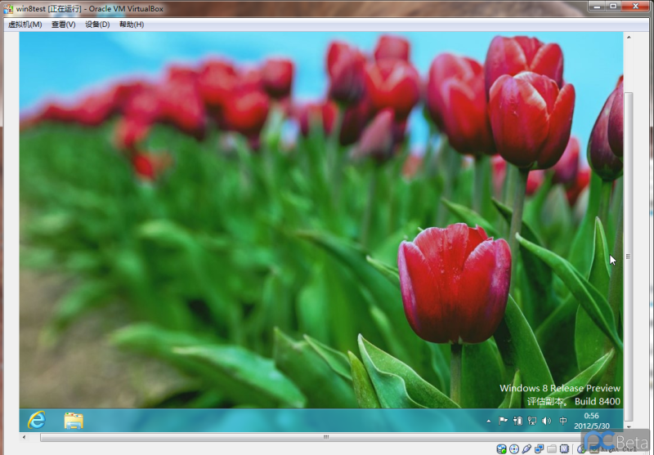Click the VirtualBox shared folders icon
Image resolution: width=654 pixels, height=455 pixels.
[552, 448]
